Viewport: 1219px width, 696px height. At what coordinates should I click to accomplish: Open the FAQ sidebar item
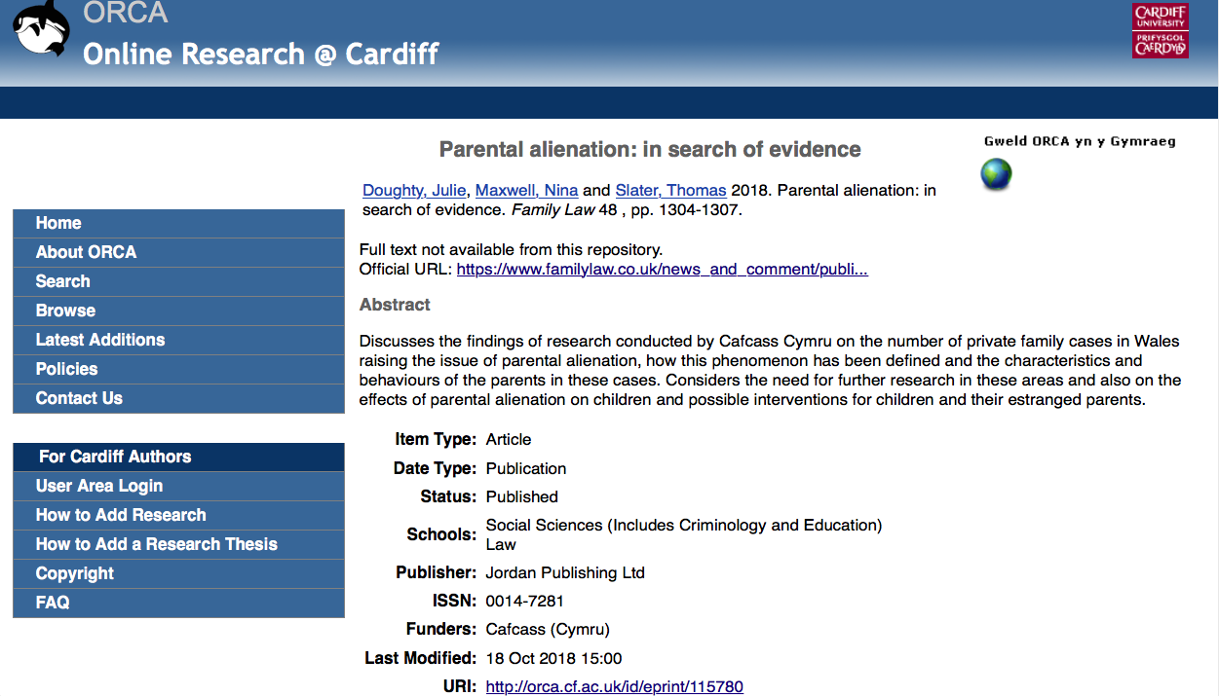click(53, 603)
